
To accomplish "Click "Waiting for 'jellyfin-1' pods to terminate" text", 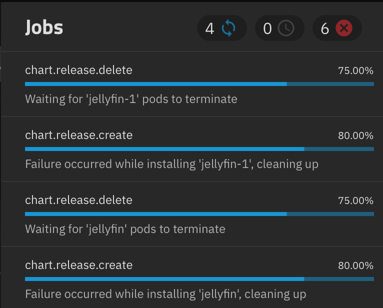I will click(x=131, y=99).
